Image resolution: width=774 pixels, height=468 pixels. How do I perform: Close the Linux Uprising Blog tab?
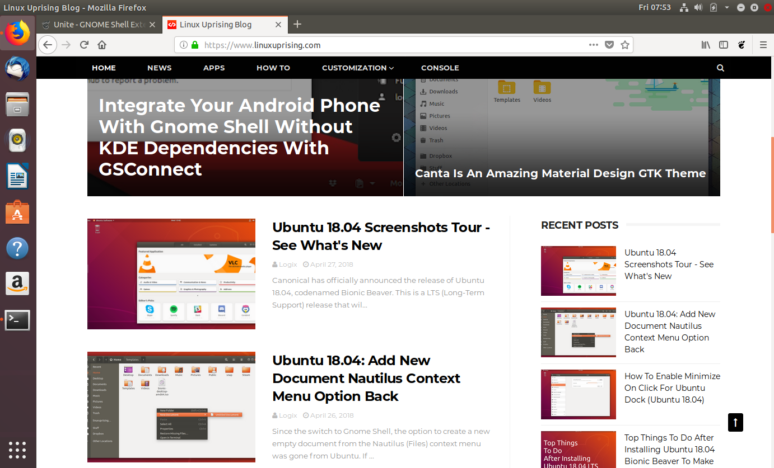[278, 25]
